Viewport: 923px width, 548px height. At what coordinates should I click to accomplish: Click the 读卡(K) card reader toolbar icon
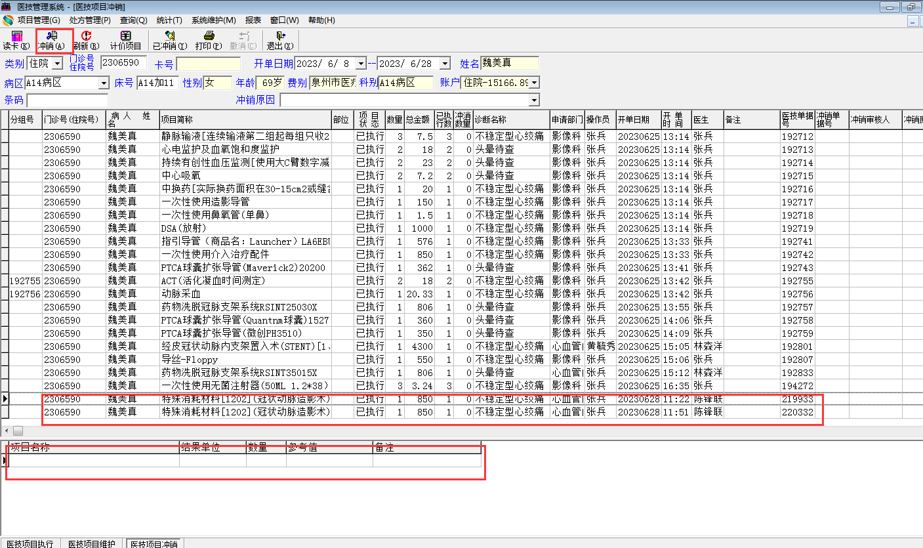16,41
